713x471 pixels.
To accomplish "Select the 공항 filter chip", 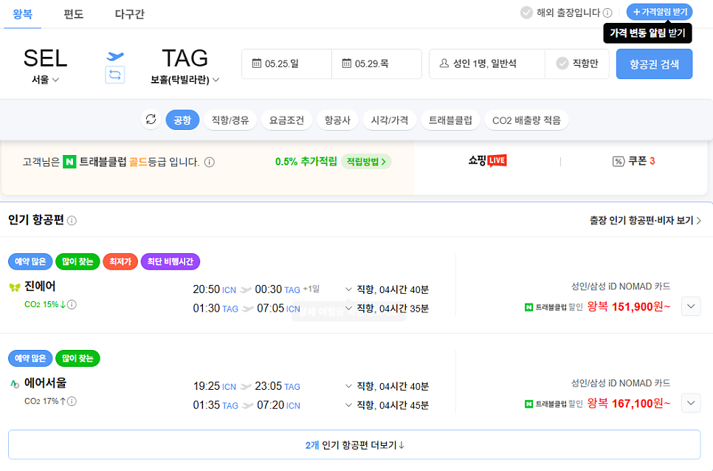I will click(x=182, y=120).
